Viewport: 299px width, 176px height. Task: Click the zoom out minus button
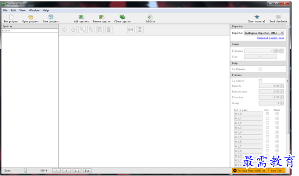[57, 170]
